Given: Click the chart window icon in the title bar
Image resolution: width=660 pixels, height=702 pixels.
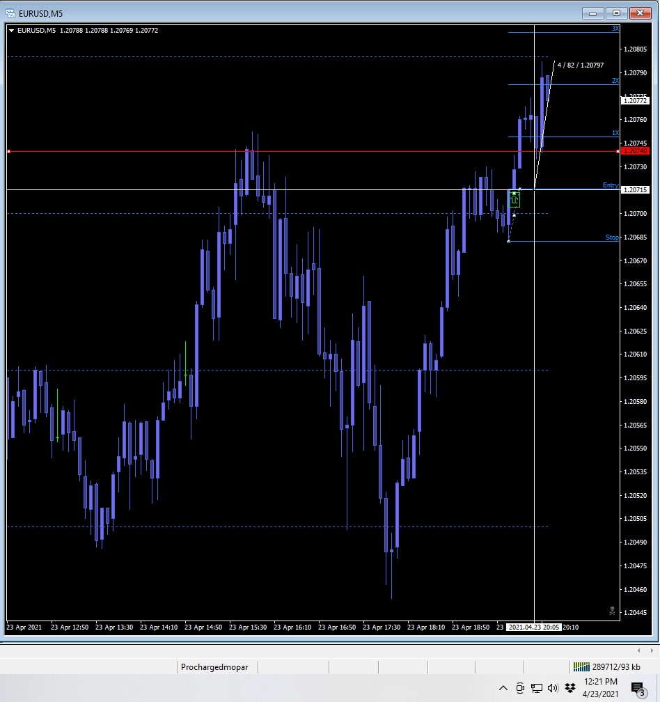Looking at the screenshot, I should (x=10, y=13).
